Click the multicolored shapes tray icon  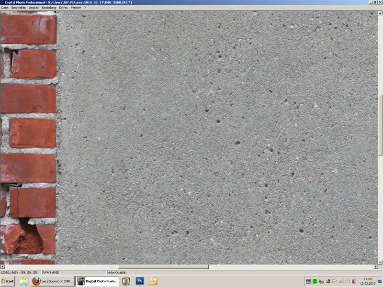[328, 281]
